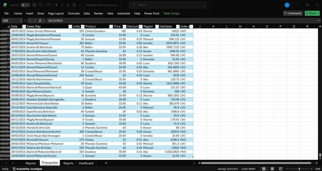This screenshot has height=171, width=322.
Task: Select row header 499980
Action: (5, 75)
